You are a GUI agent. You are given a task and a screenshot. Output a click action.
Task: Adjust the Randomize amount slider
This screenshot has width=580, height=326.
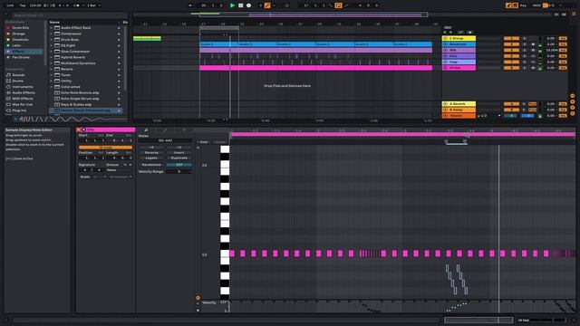coord(179,165)
